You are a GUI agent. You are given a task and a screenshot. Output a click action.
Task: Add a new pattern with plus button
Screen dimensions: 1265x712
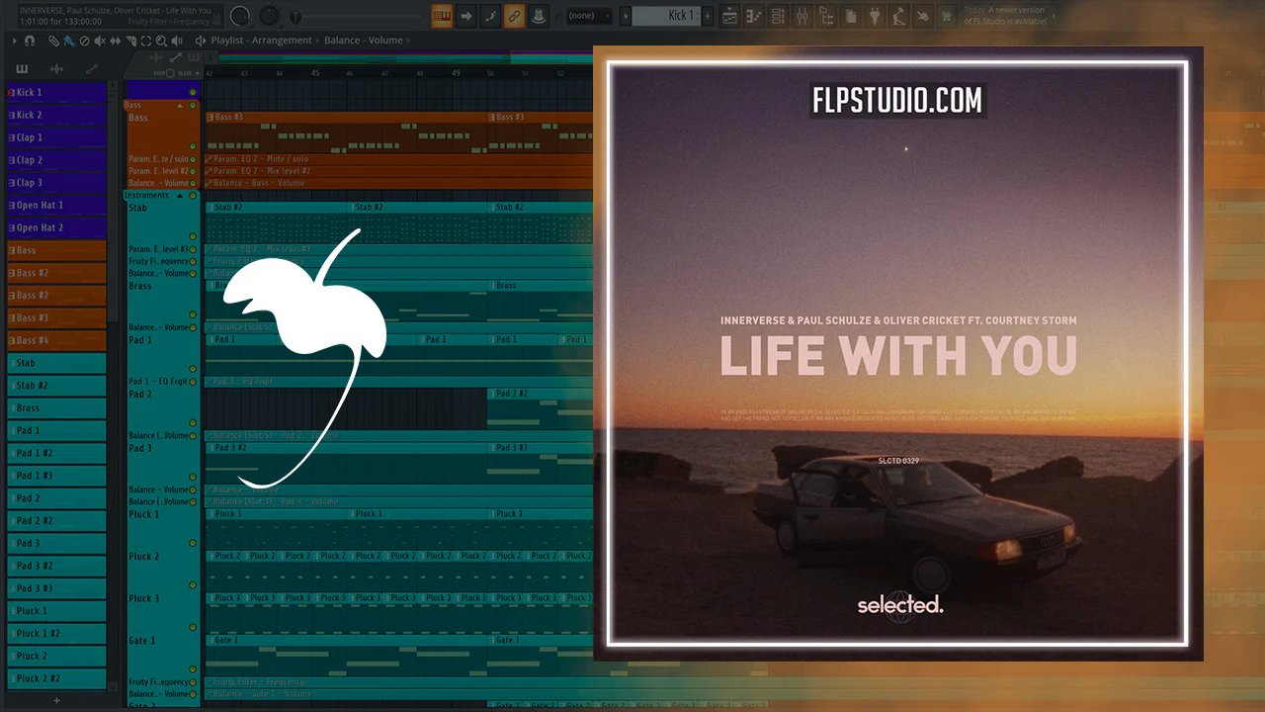tap(707, 16)
